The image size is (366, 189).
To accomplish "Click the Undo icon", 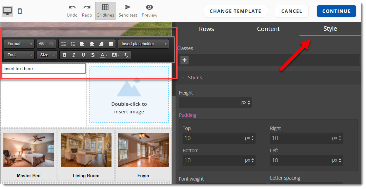I will [x=72, y=7].
